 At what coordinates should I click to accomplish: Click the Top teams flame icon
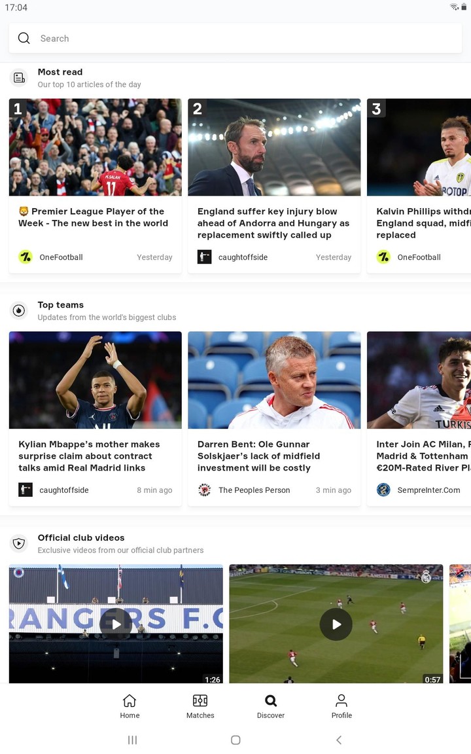(19, 311)
